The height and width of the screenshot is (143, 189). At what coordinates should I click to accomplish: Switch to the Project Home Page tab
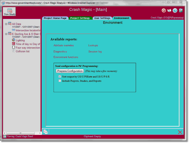point(55,18)
